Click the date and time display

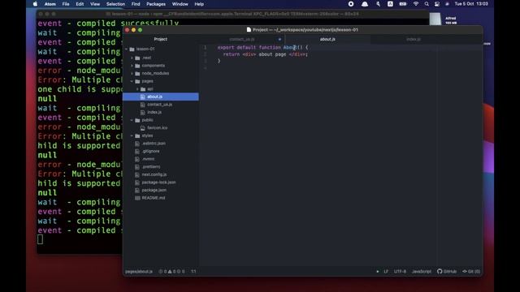471,4
